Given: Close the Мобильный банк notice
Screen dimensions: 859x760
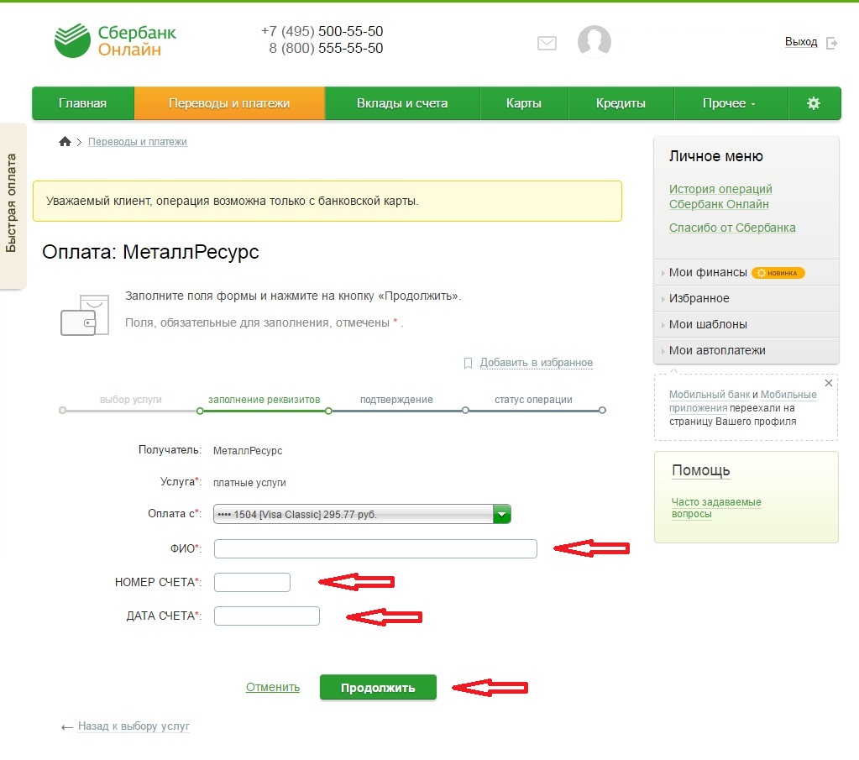Looking at the screenshot, I should tap(829, 383).
